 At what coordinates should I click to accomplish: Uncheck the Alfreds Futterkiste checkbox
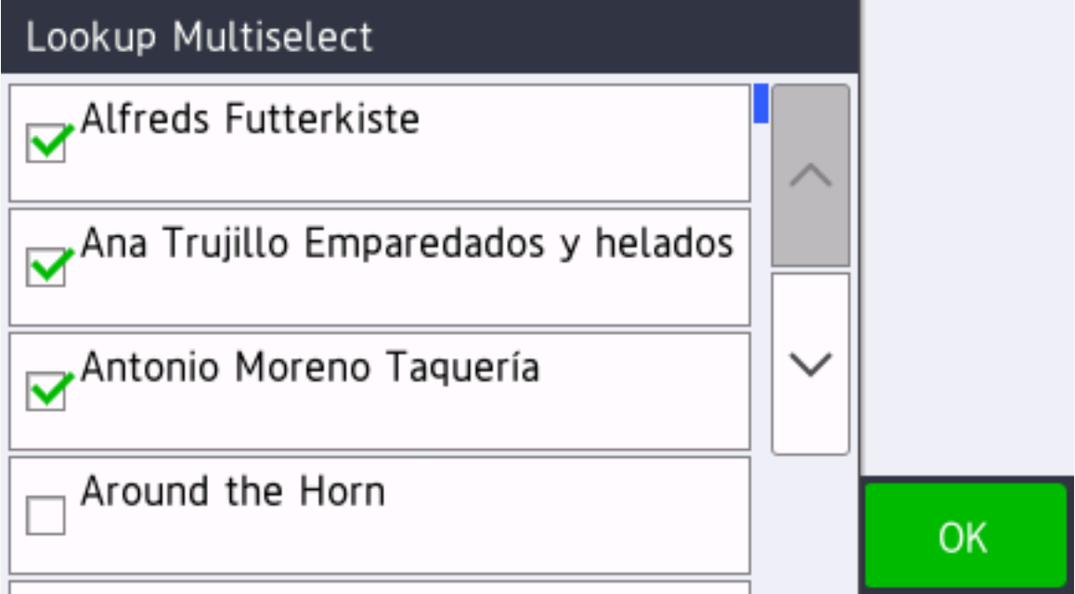pos(46,144)
